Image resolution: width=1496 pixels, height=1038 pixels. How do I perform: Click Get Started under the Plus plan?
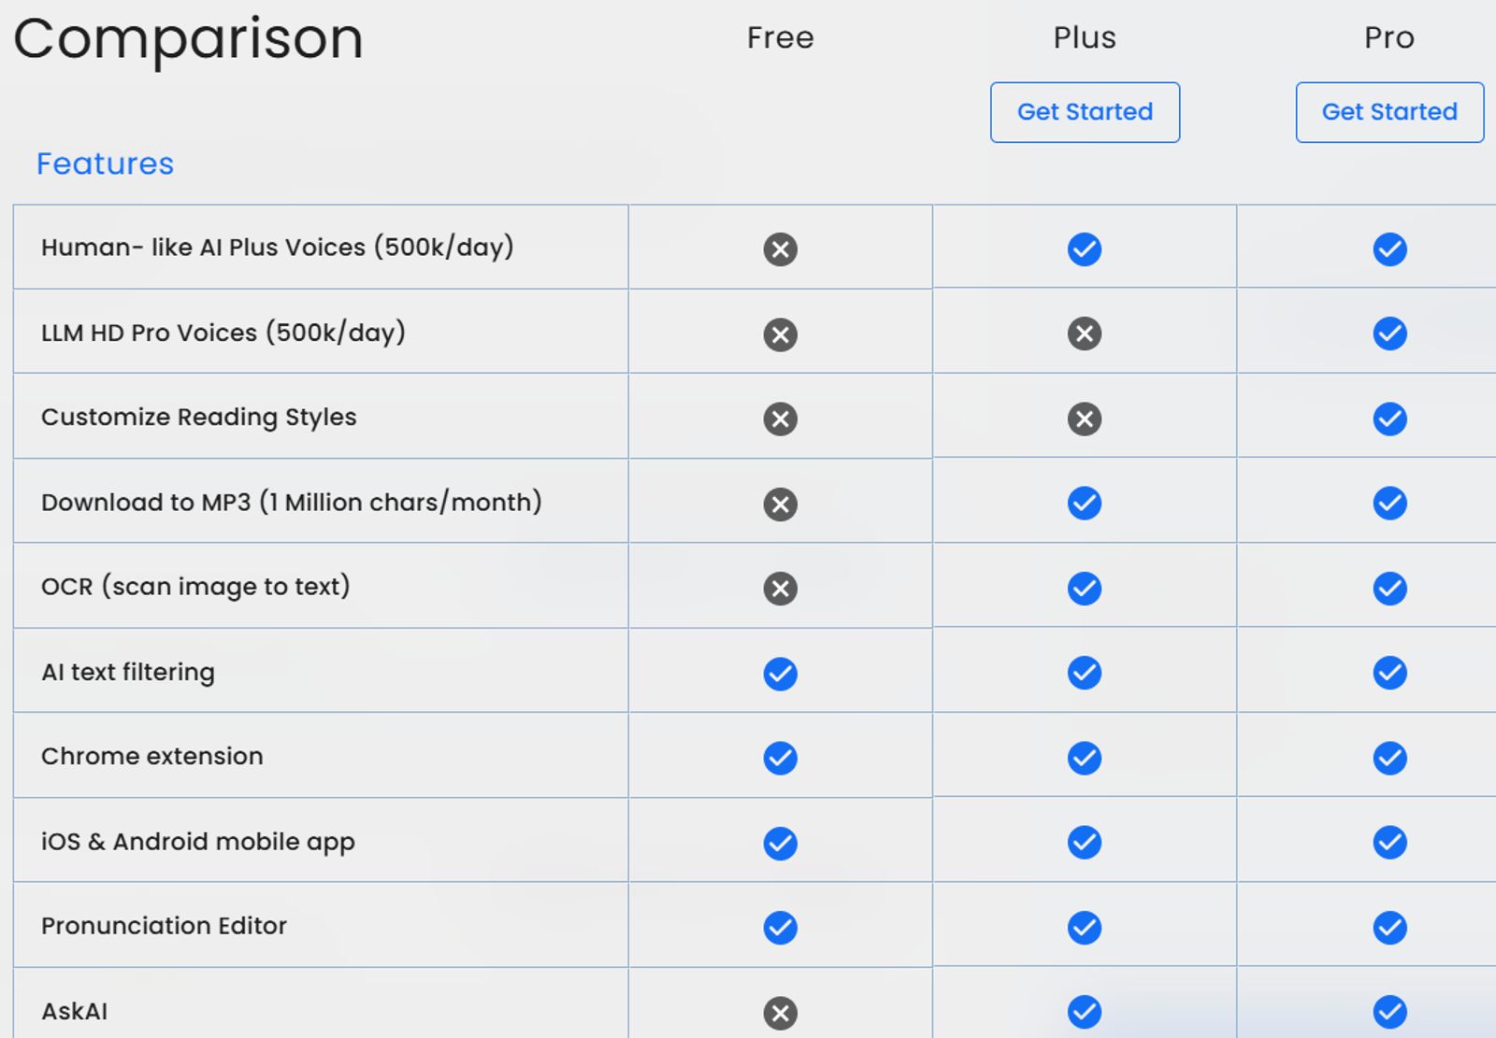[x=1085, y=112]
